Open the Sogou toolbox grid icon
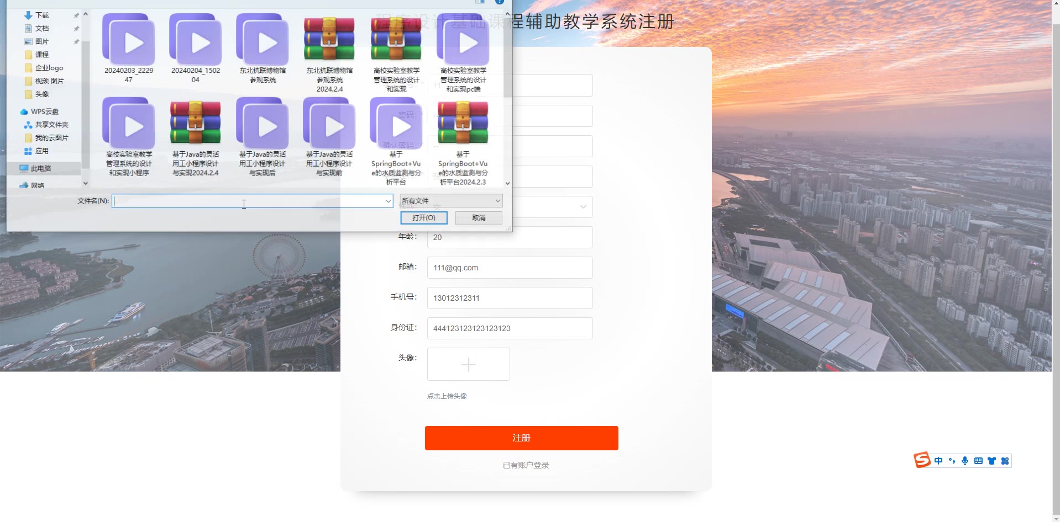 (x=1005, y=461)
